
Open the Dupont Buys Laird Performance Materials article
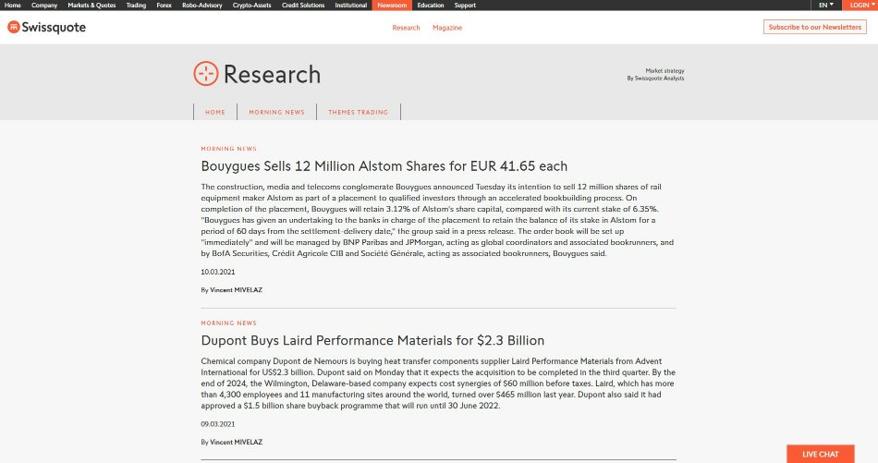pos(372,340)
